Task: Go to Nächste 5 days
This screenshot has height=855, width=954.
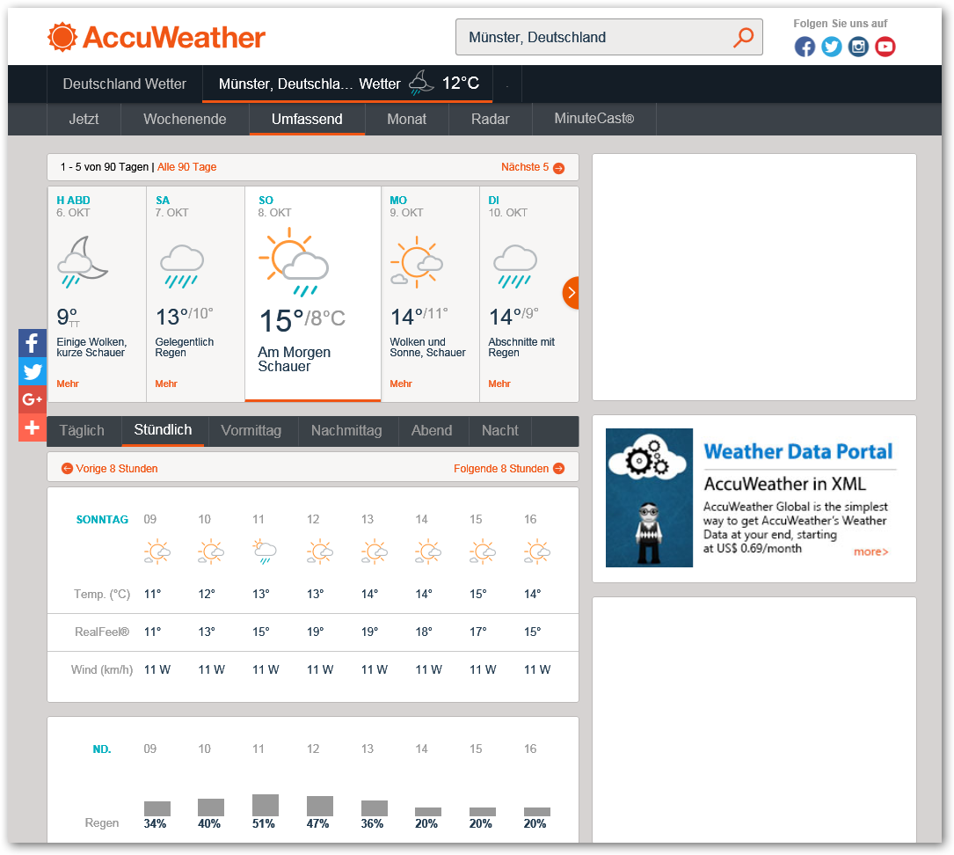Action: pyautogui.click(x=532, y=167)
